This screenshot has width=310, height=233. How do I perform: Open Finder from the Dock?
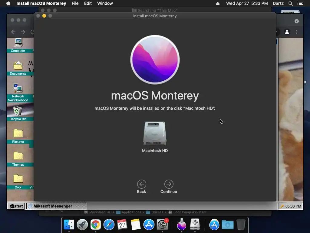click(69, 225)
